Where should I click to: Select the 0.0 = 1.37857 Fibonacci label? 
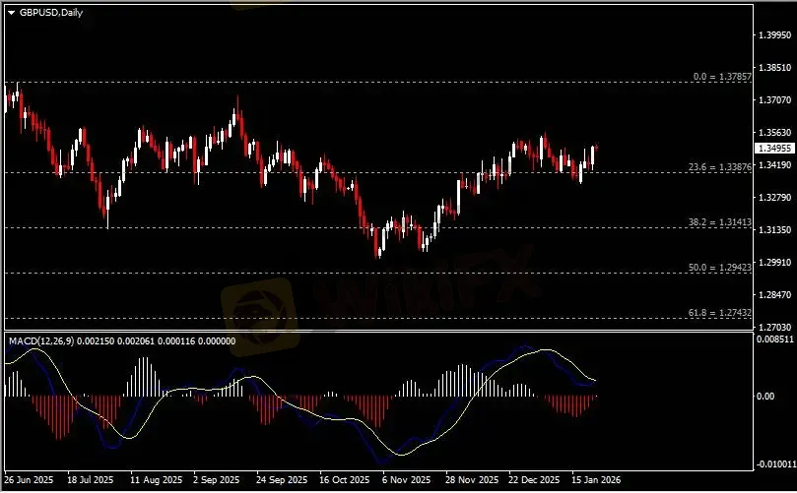point(722,76)
